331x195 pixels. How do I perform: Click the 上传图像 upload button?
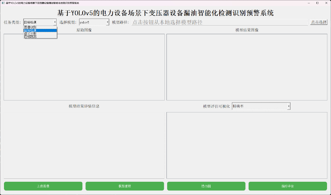43,186
